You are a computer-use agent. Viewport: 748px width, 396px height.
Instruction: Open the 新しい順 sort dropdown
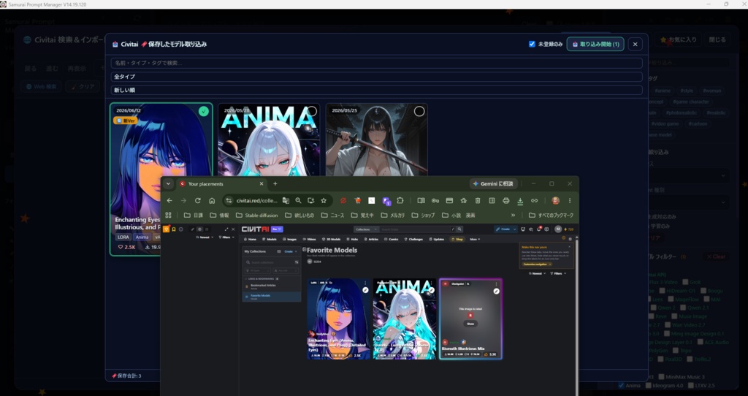click(376, 90)
